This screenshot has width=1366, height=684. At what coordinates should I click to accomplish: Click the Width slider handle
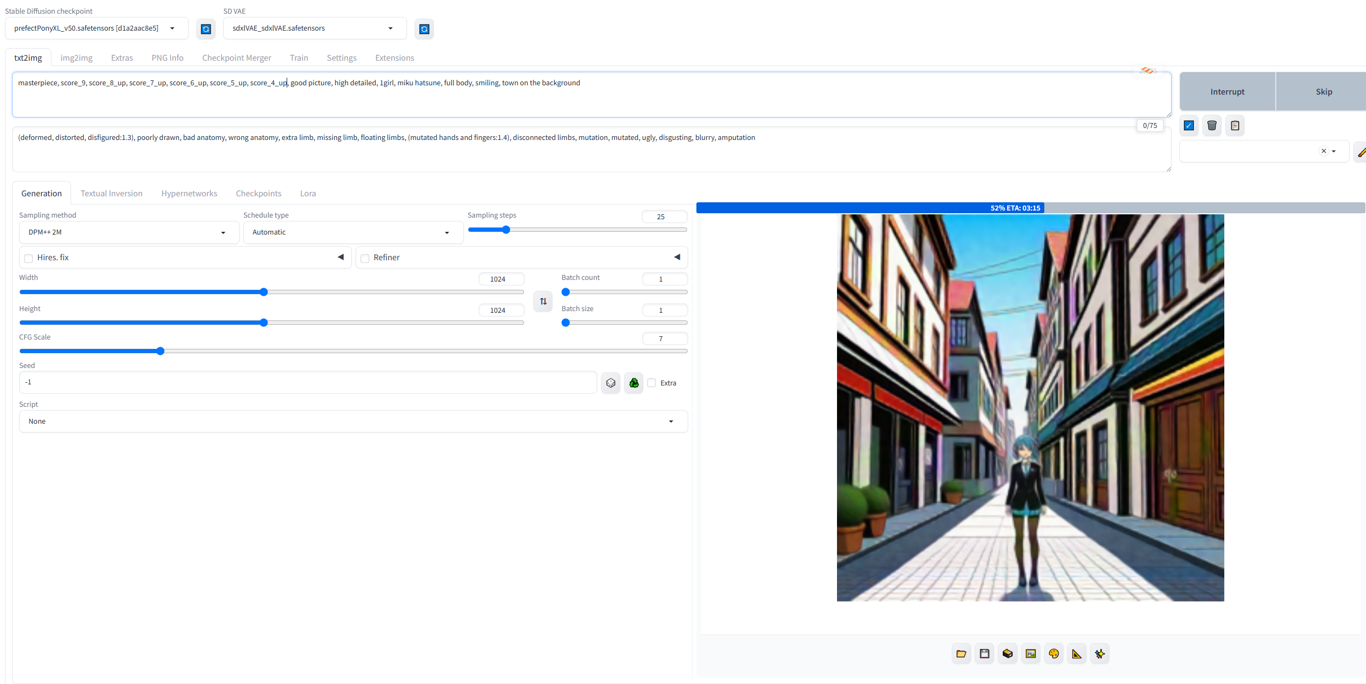click(x=264, y=292)
